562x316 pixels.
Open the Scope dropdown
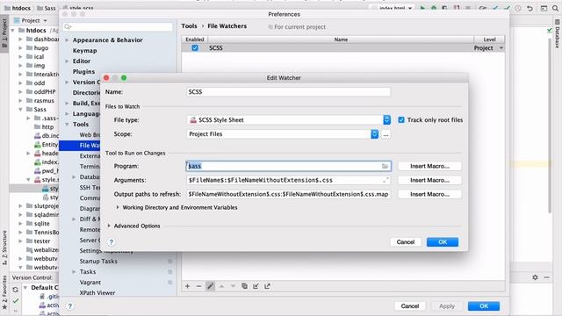tap(375, 134)
